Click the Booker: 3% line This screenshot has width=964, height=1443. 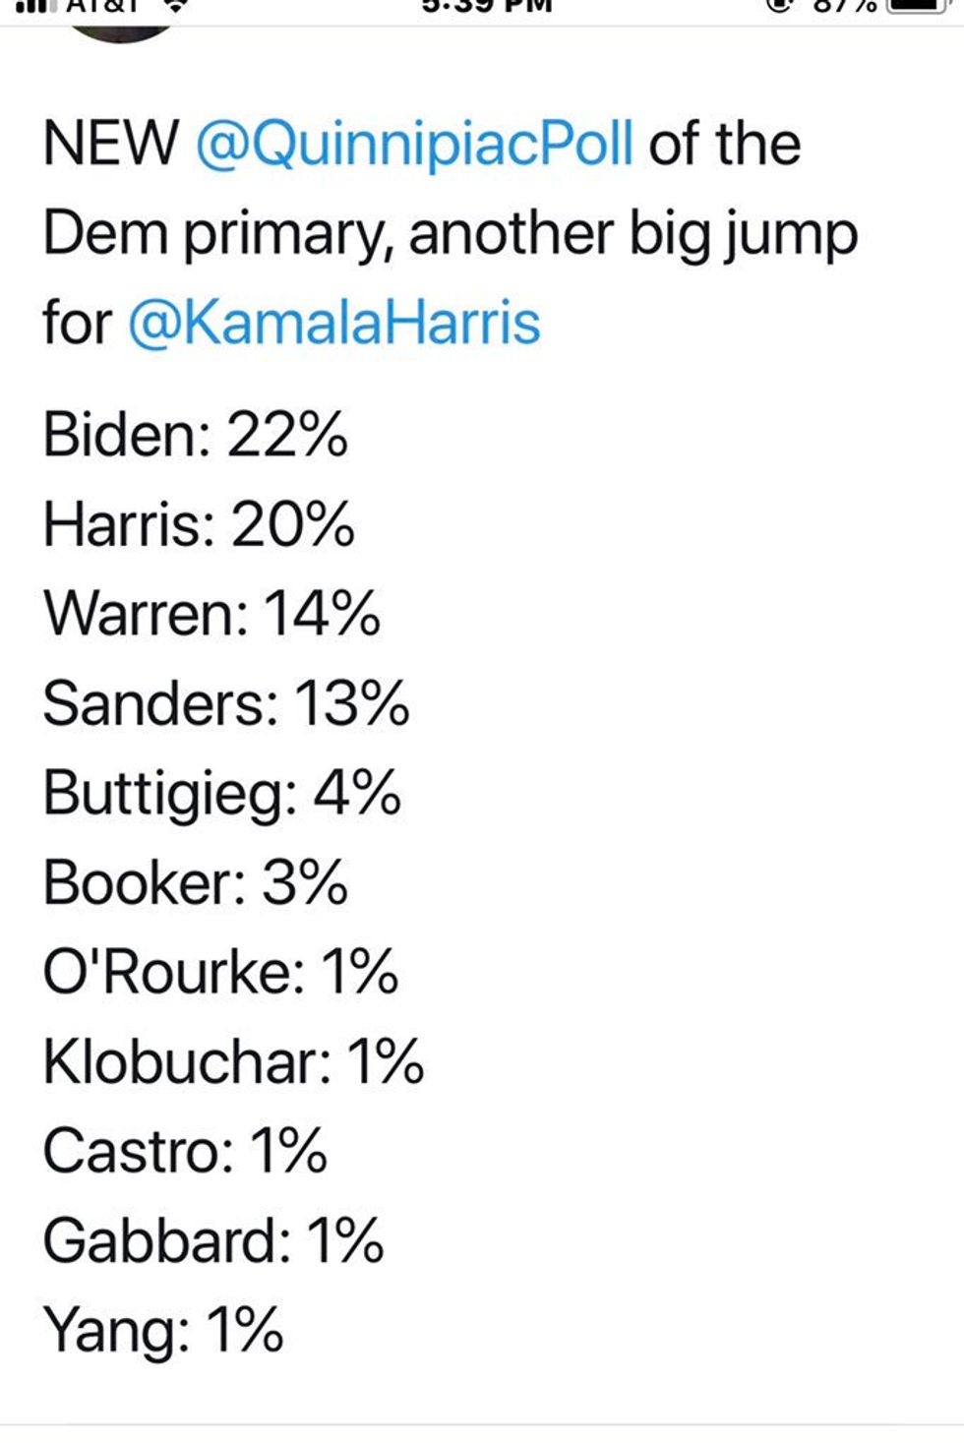(195, 881)
